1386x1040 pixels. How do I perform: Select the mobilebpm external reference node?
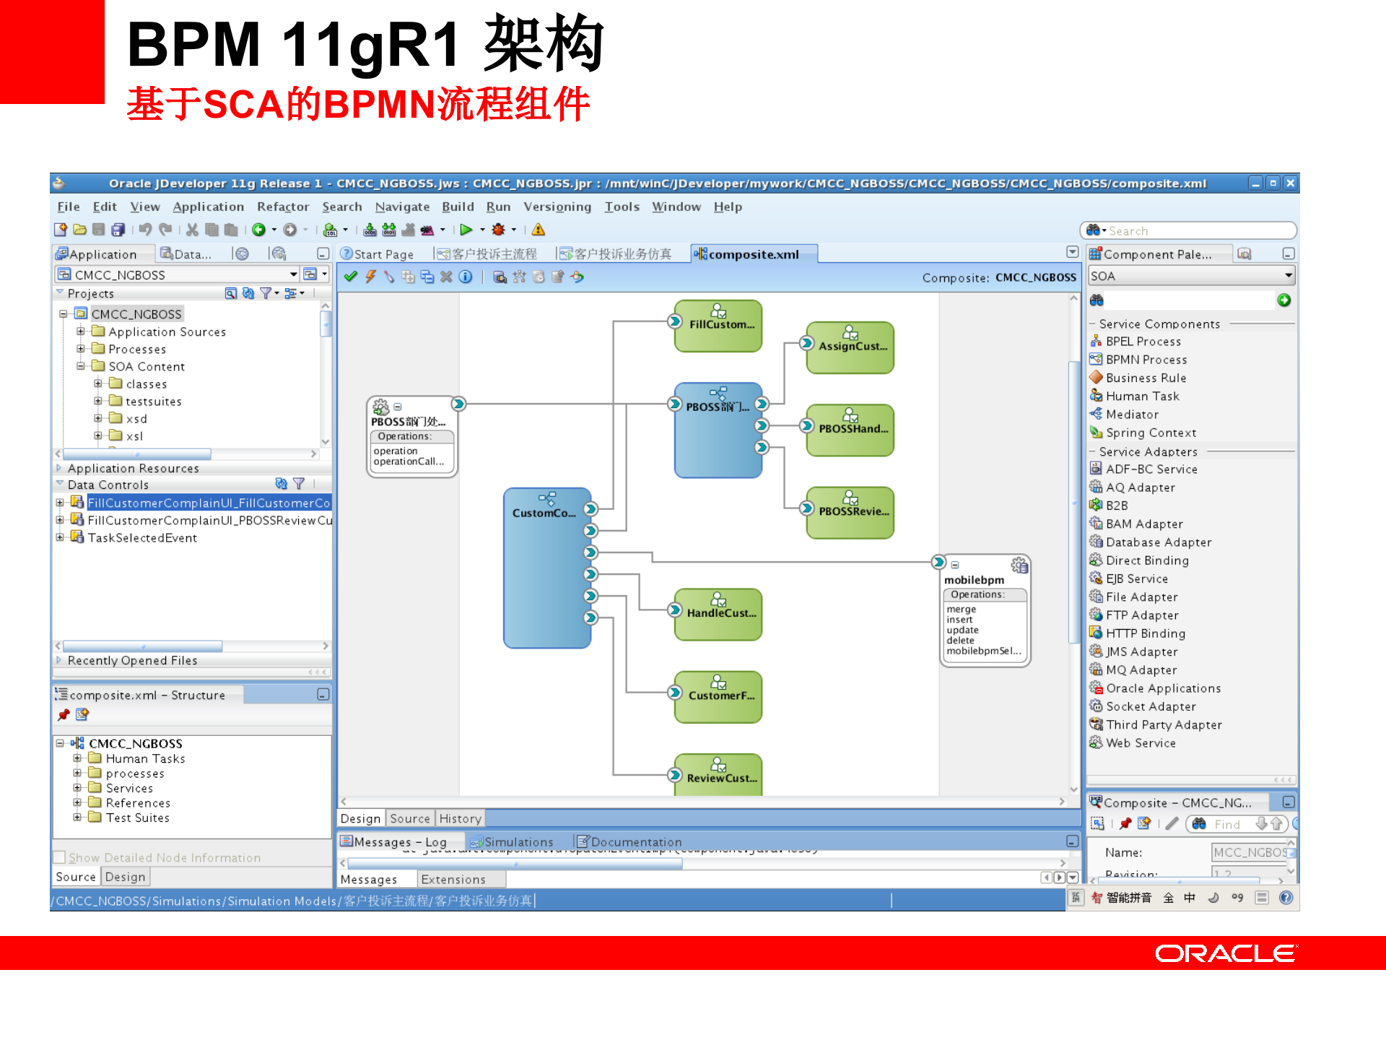coord(974,579)
